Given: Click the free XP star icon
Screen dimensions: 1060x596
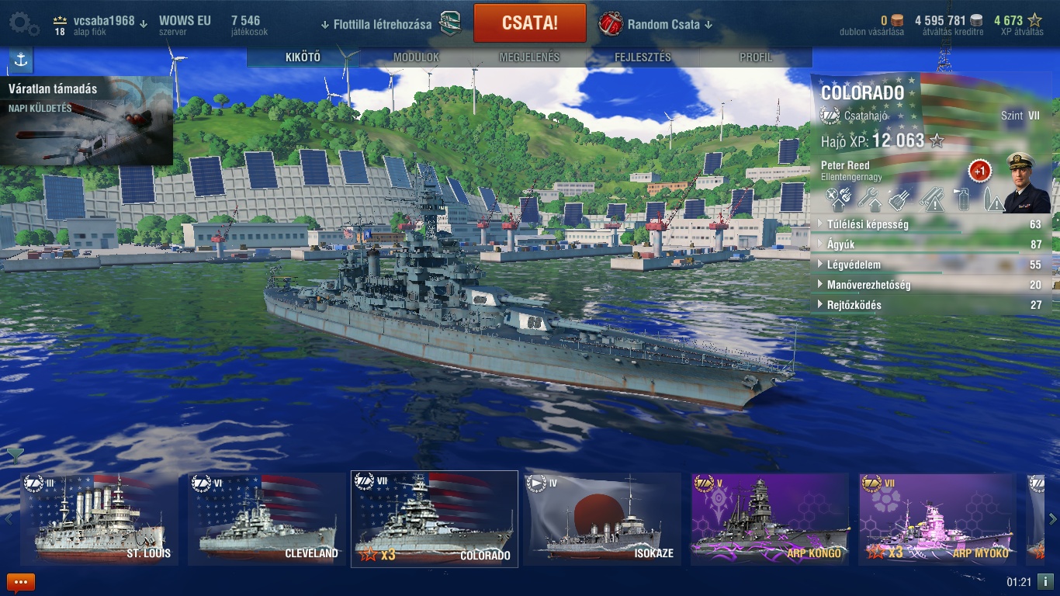Looking at the screenshot, I should (1035, 21).
